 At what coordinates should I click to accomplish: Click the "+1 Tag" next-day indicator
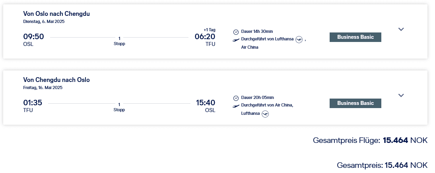point(209,30)
